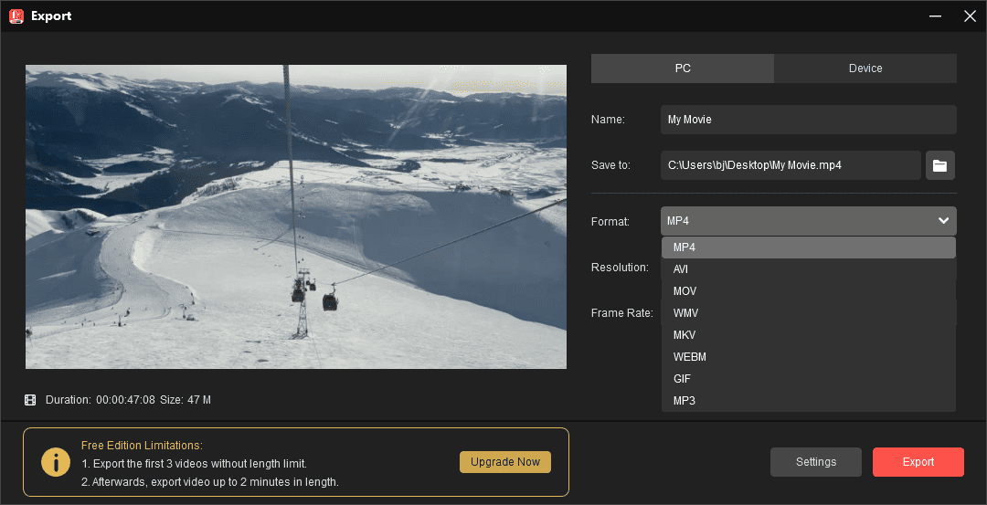987x505 pixels.
Task: Click the Duration 00:00:47:08 text
Action: tap(101, 400)
